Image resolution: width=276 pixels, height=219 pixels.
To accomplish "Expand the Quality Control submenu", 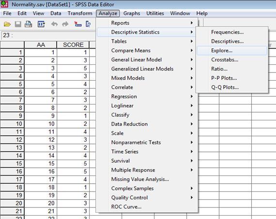I will coord(146,198).
